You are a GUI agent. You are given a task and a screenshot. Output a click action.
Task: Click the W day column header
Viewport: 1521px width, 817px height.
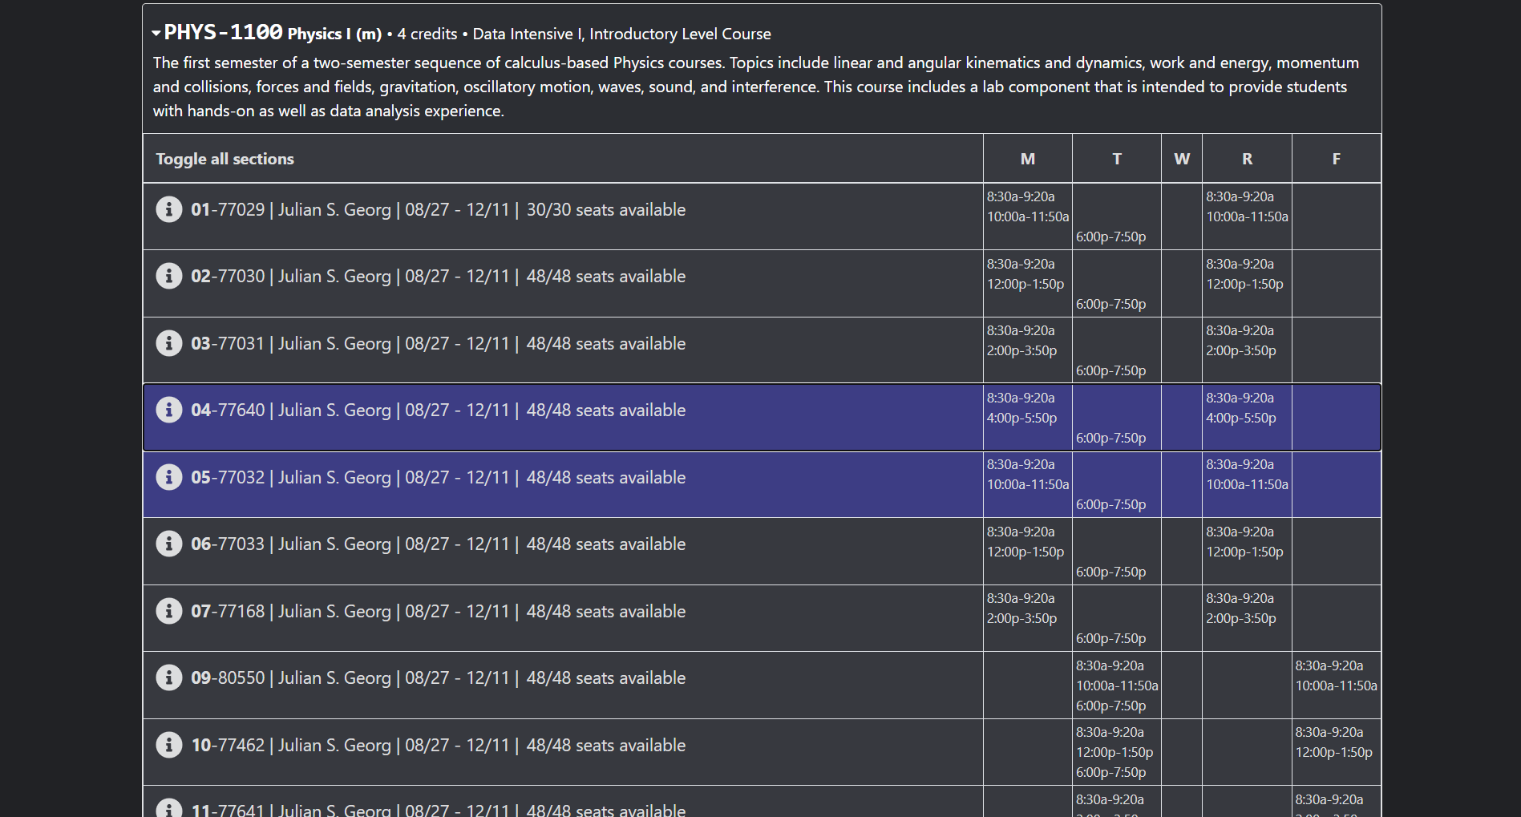[1182, 159]
